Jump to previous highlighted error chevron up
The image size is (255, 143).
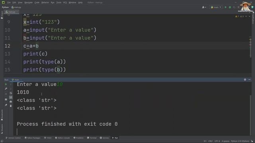coord(246,16)
